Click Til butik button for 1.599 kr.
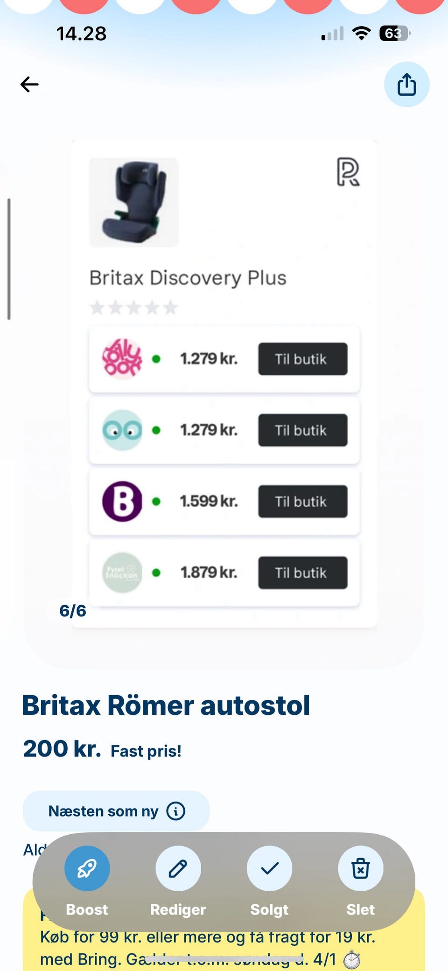Screen dimensions: 448x971 302,501
